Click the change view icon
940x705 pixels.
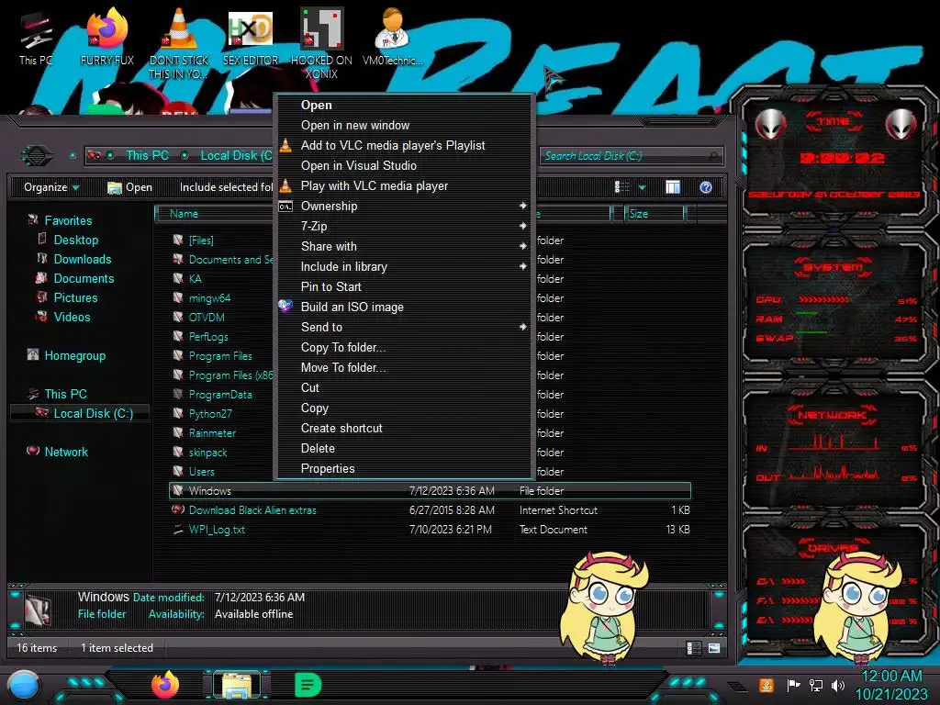click(621, 187)
